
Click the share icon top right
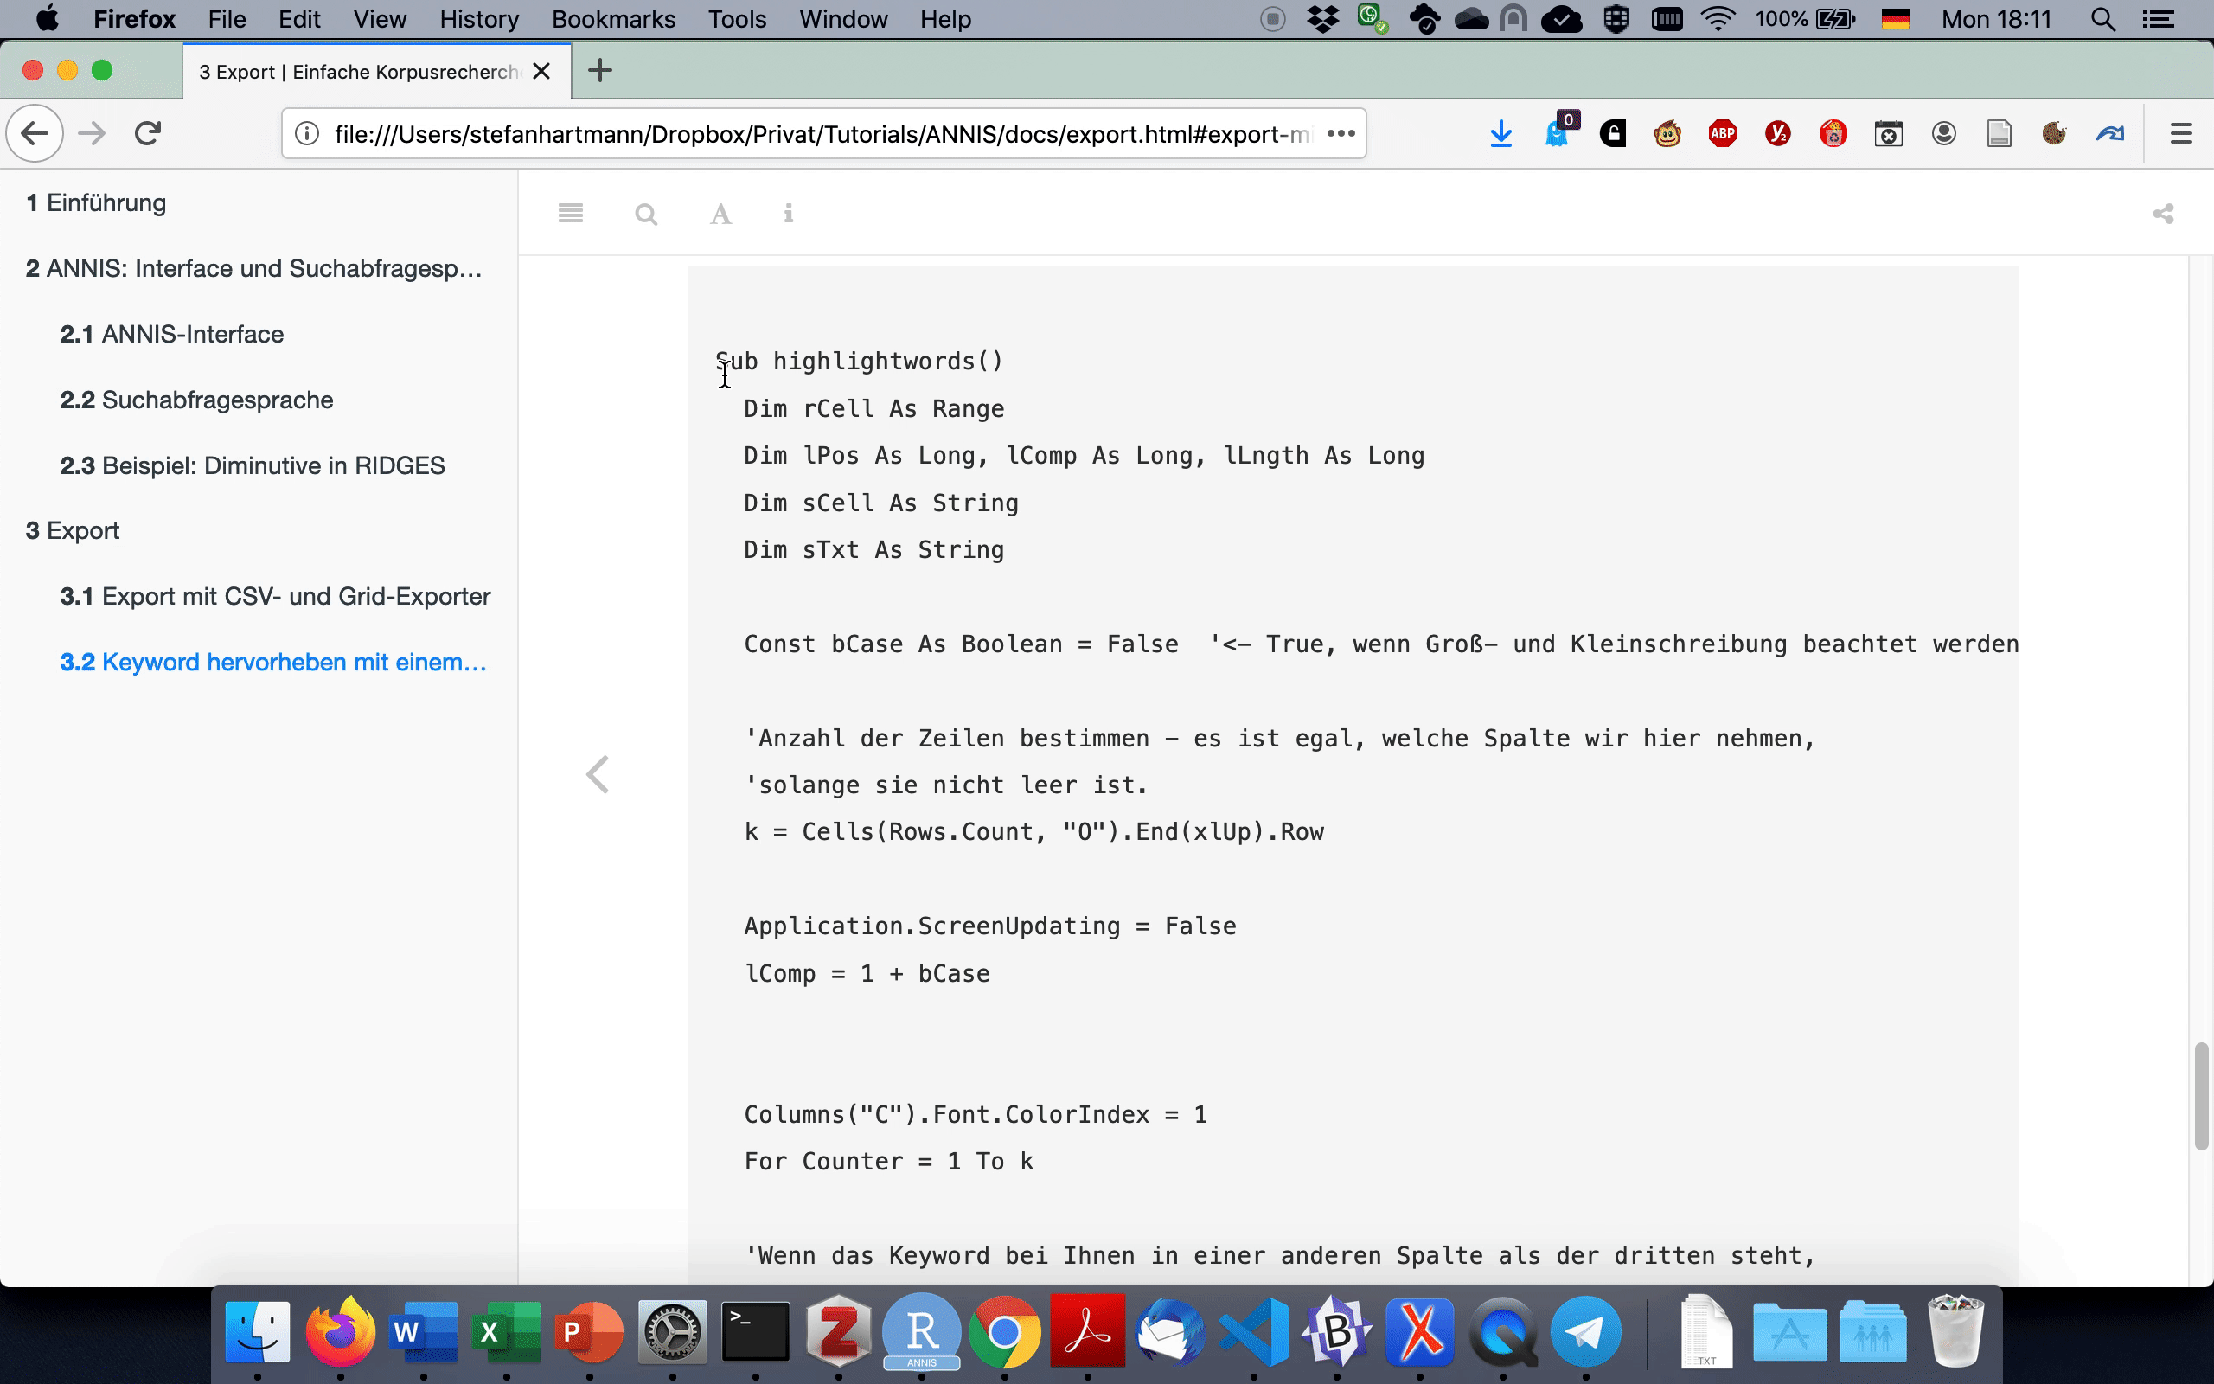tap(2161, 214)
